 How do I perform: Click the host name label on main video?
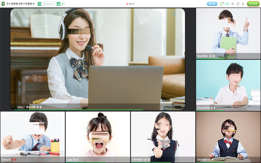26,107
